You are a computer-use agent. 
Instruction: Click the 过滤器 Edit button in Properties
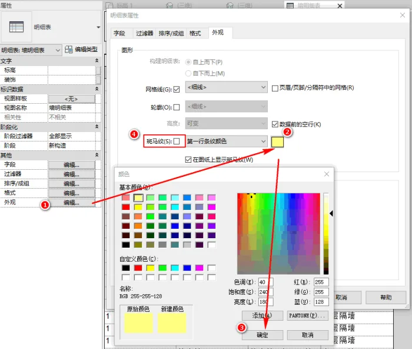coord(71,174)
